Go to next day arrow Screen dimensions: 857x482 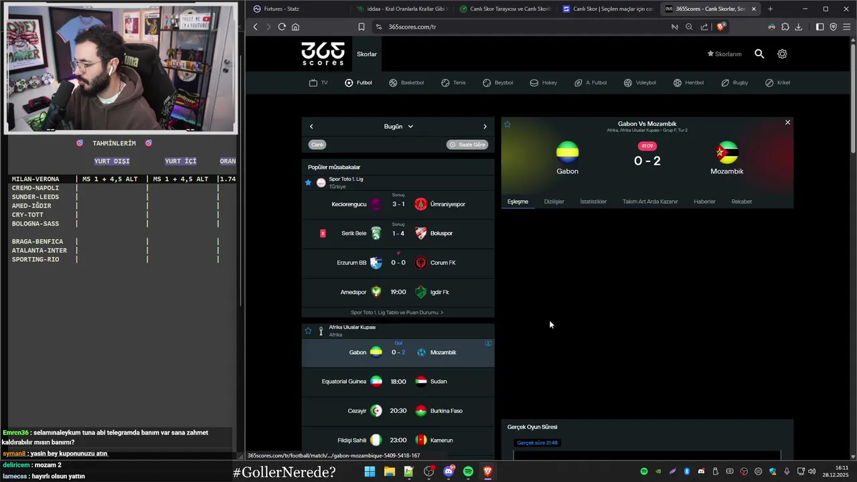[x=485, y=127]
